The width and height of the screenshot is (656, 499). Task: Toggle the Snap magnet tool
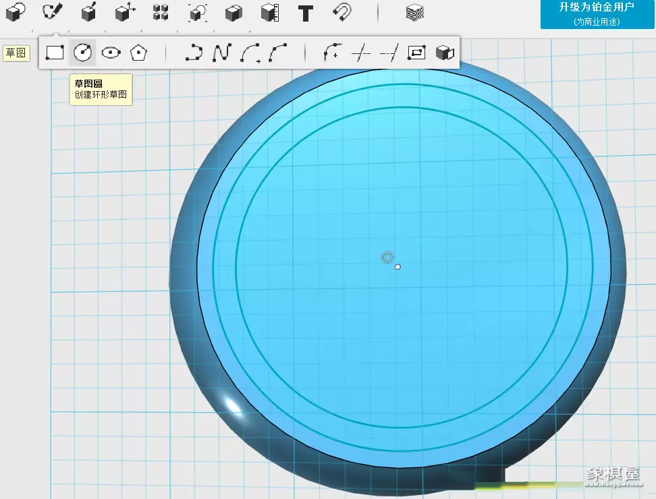[x=342, y=12]
